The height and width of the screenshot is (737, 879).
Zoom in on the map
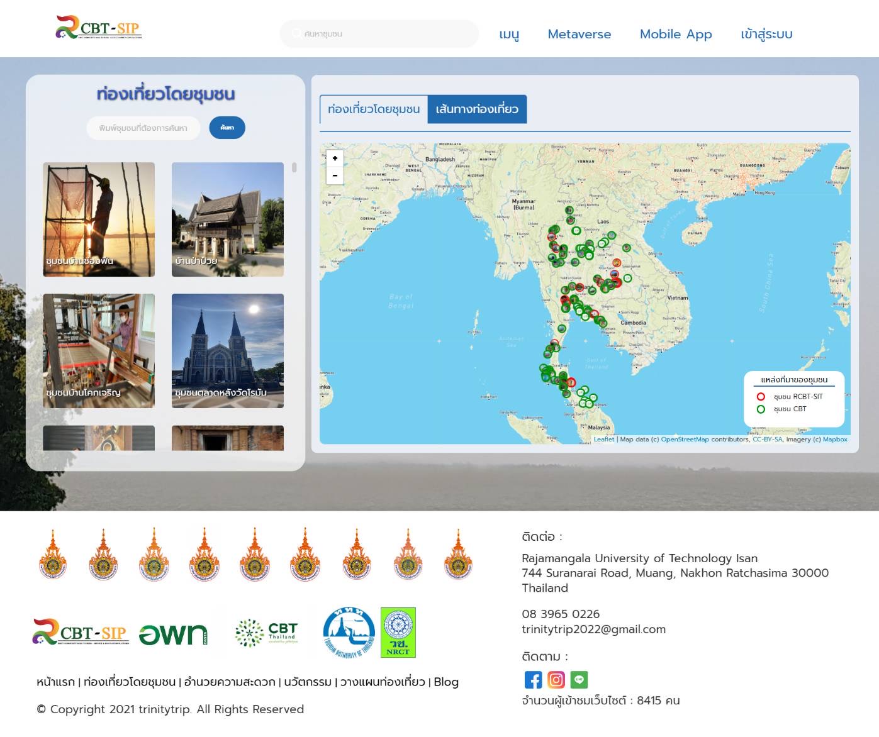click(335, 158)
